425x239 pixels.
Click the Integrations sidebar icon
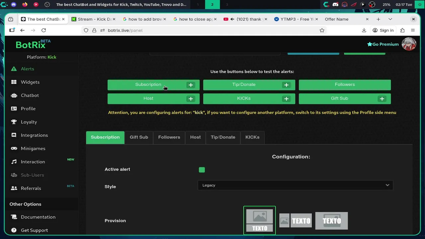coord(14,135)
